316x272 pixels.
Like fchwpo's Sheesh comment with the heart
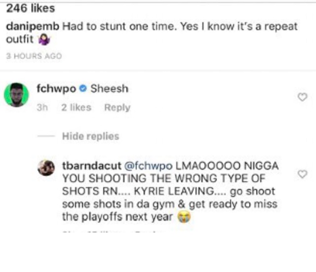click(302, 97)
